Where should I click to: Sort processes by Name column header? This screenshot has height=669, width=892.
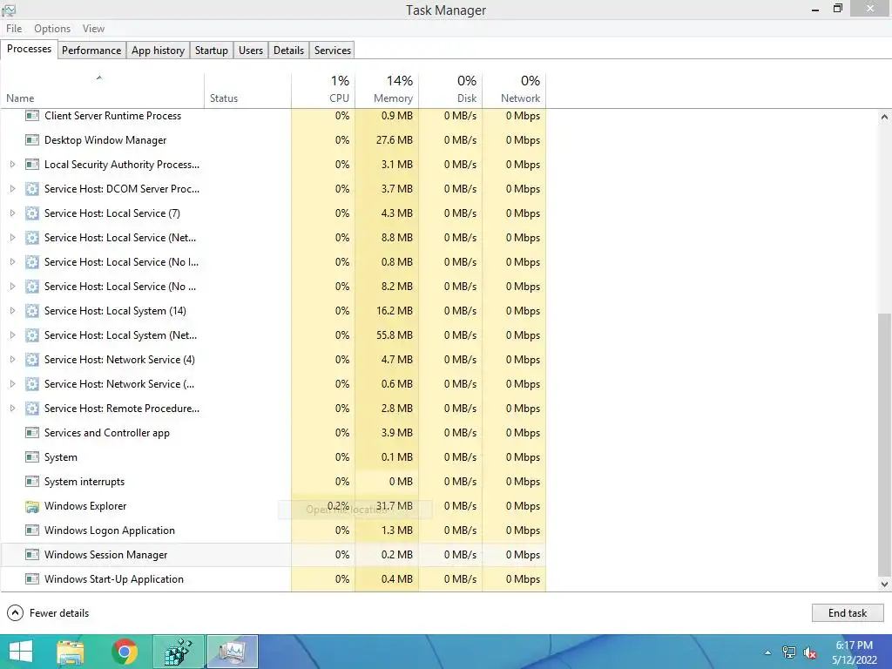click(103, 91)
